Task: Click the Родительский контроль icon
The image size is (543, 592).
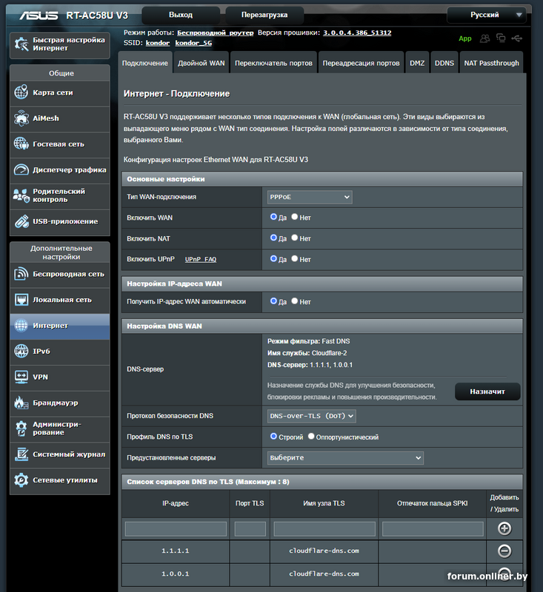Action: [21, 195]
